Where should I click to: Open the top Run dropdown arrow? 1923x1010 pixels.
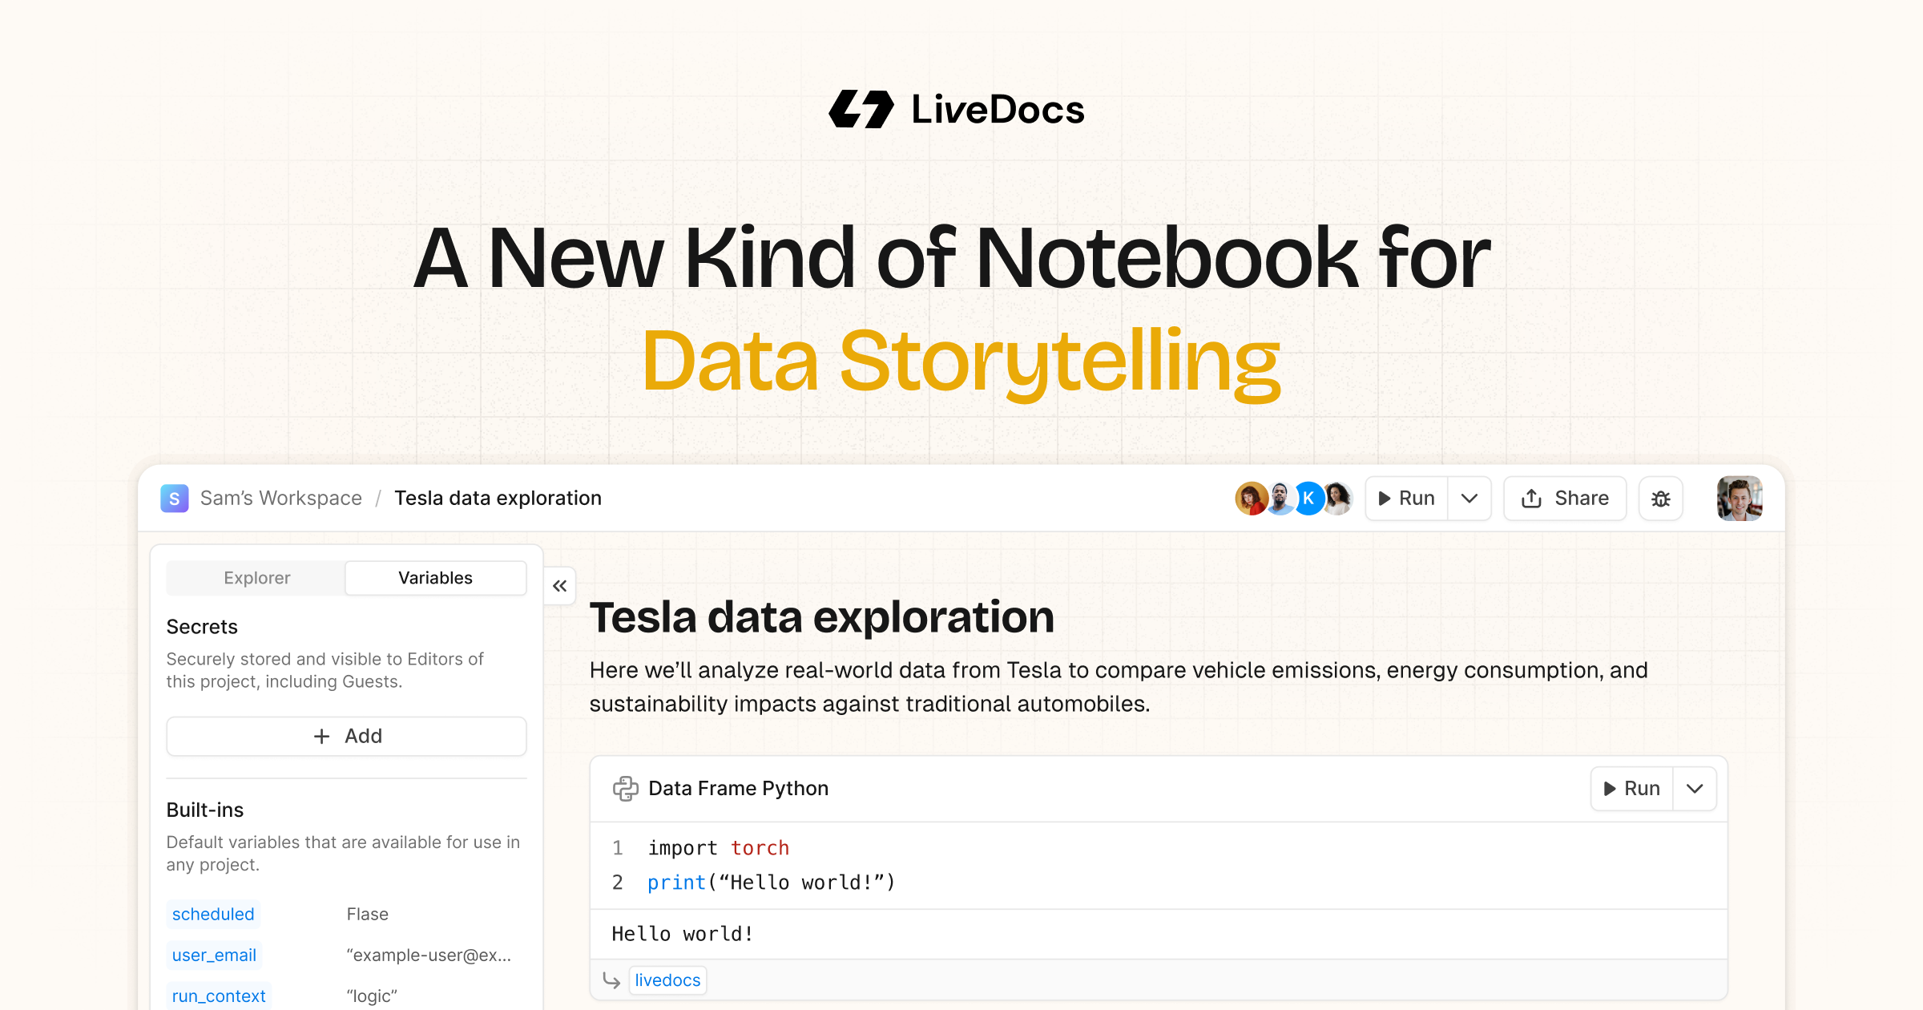point(1469,499)
